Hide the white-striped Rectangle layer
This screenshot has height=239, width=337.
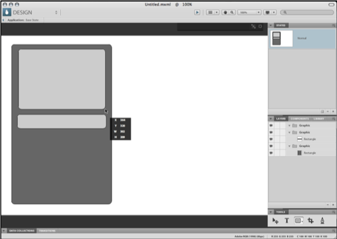coord(271,139)
